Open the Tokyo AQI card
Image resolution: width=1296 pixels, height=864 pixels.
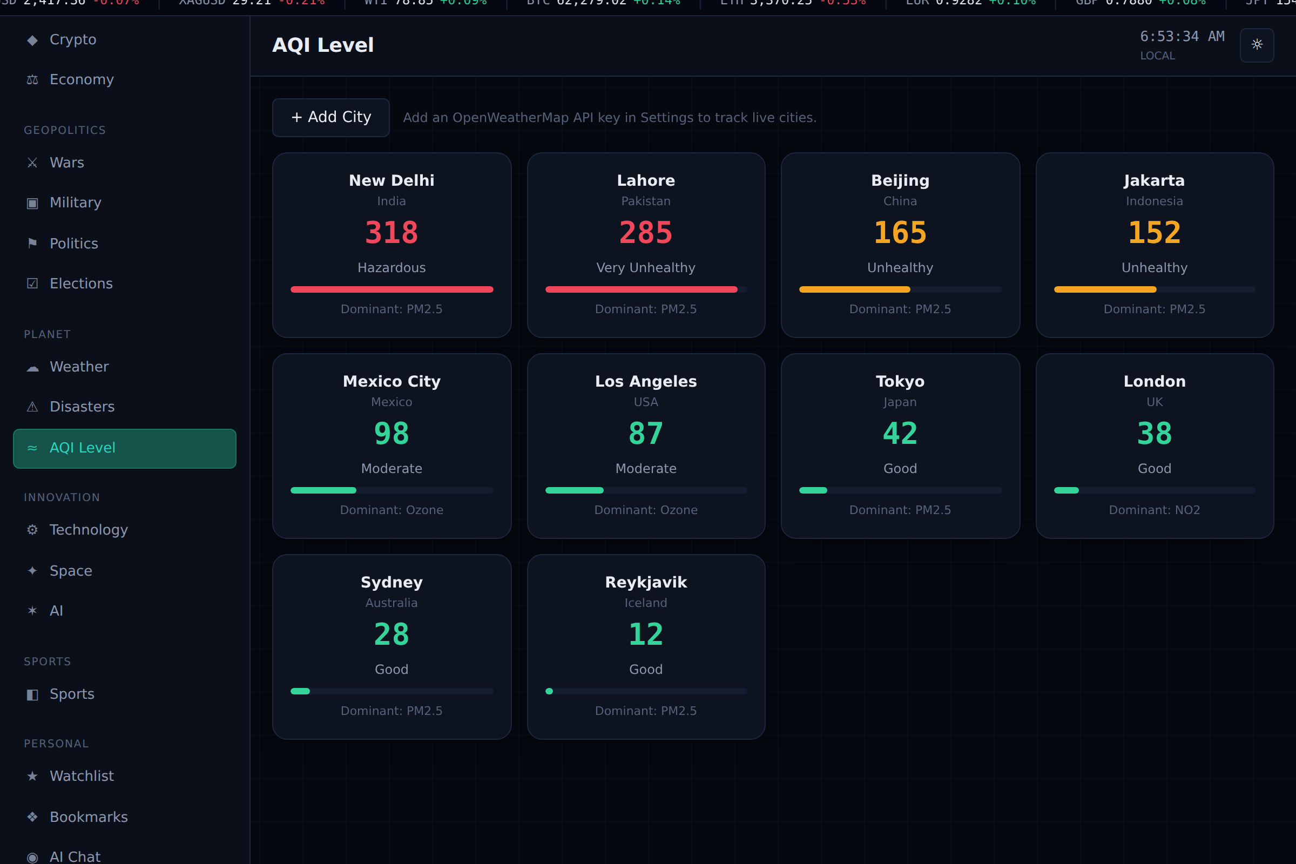[x=900, y=446]
